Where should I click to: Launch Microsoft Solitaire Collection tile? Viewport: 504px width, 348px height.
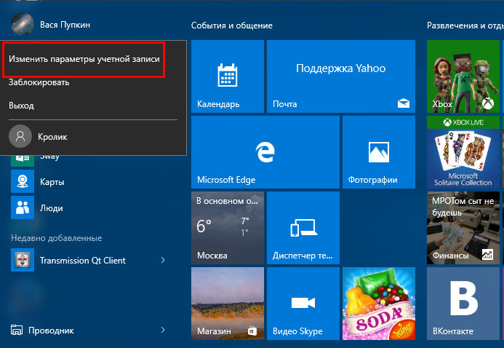[463, 152]
